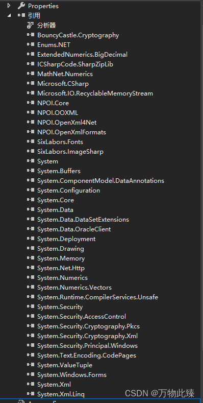203x403 pixels.
Task: Select the System.Memory reference
Action: pos(61,258)
